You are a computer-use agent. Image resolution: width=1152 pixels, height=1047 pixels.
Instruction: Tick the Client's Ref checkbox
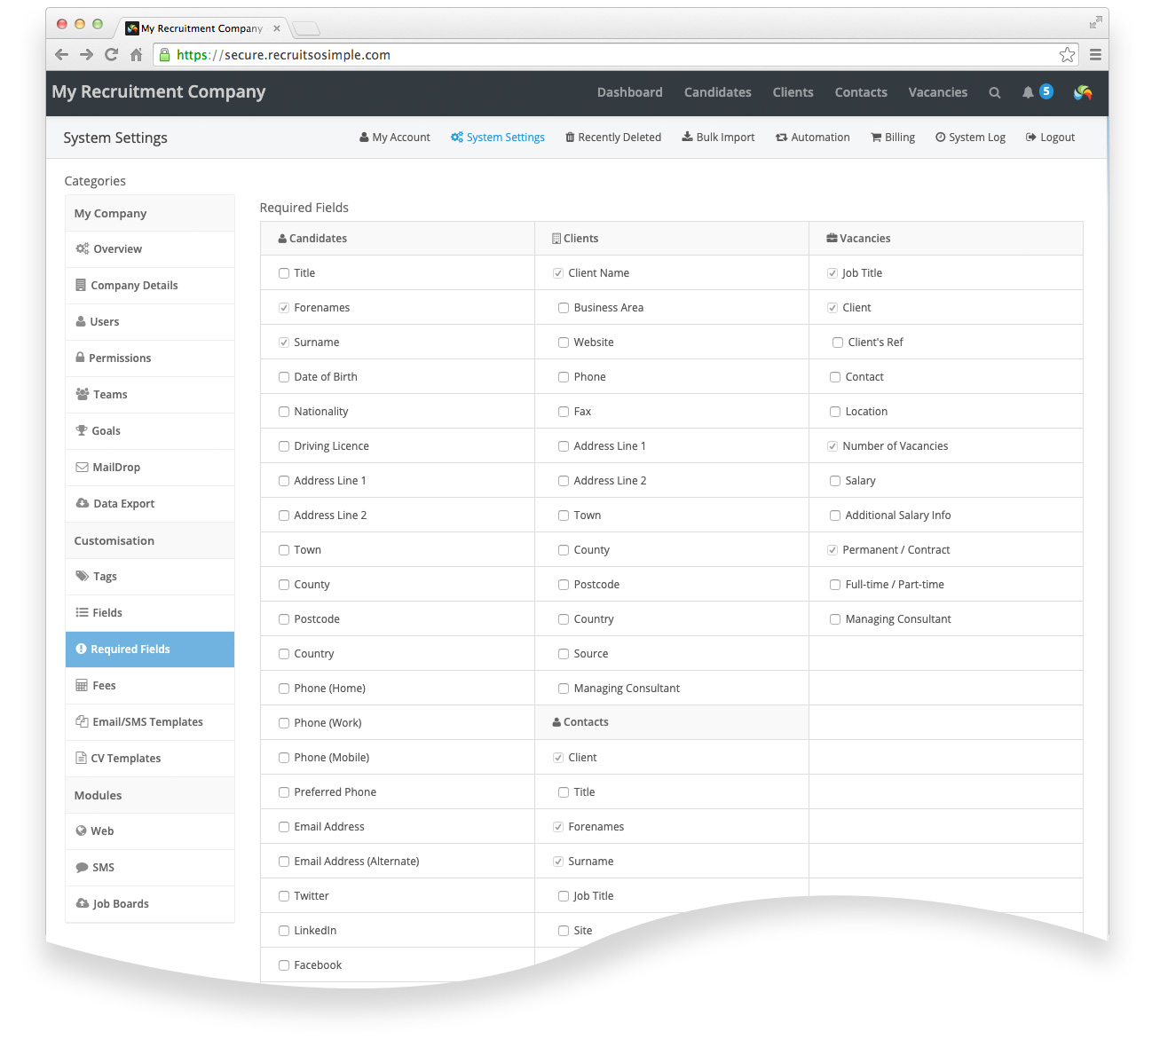pyautogui.click(x=838, y=342)
